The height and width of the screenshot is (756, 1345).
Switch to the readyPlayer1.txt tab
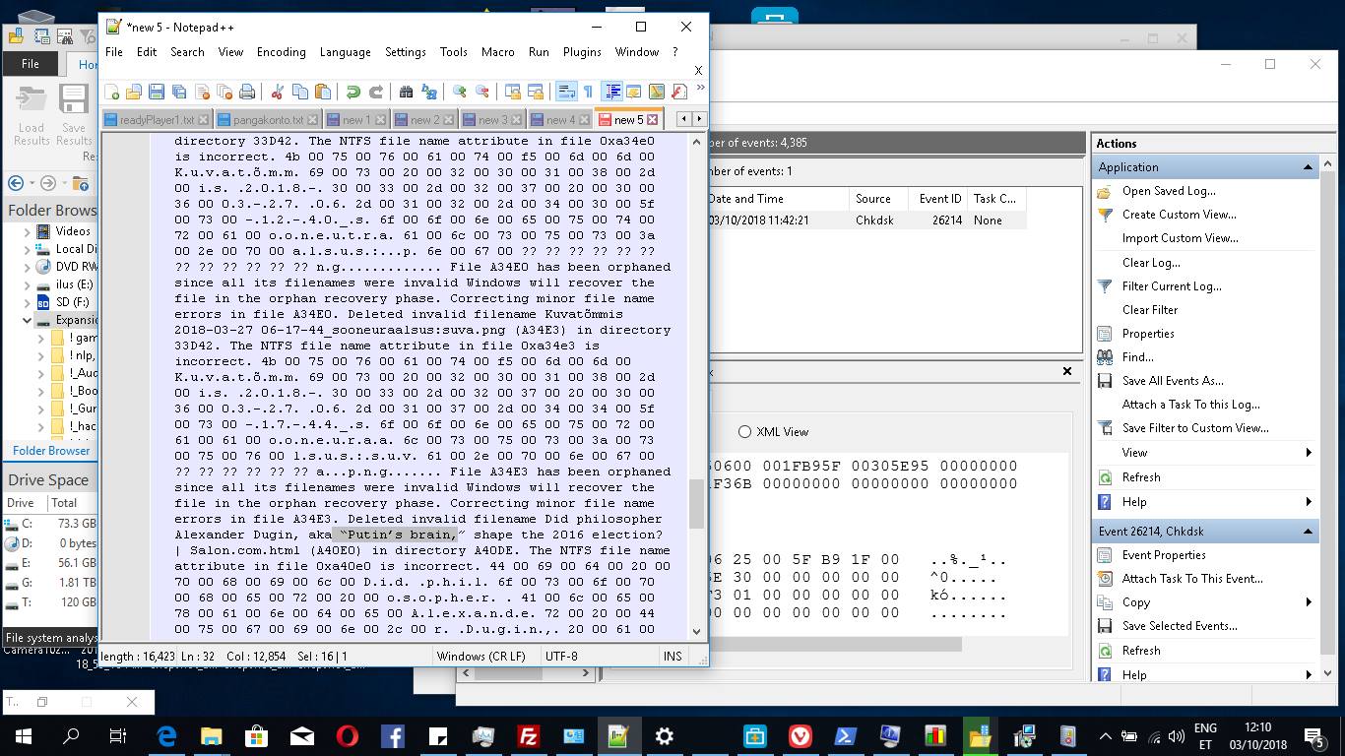click(157, 120)
